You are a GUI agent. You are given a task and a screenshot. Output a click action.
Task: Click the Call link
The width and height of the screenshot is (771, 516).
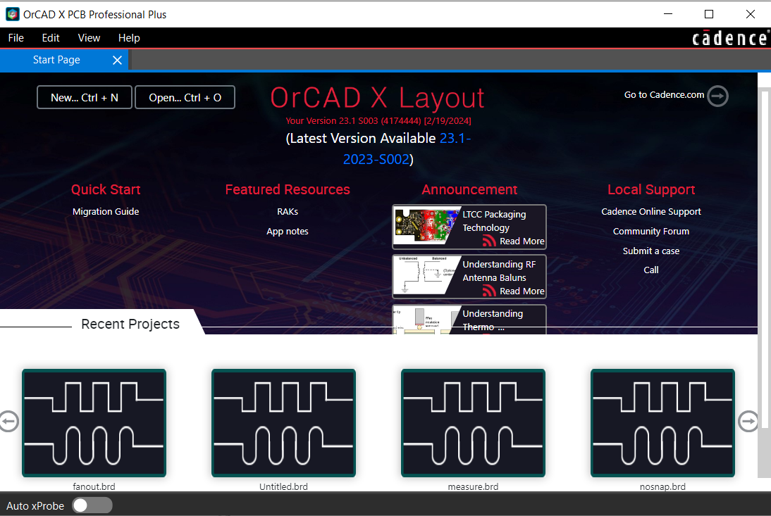(x=651, y=270)
